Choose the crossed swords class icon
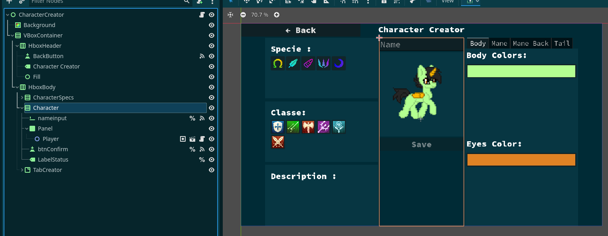Screen dimensions: 608x236 pos(278,142)
